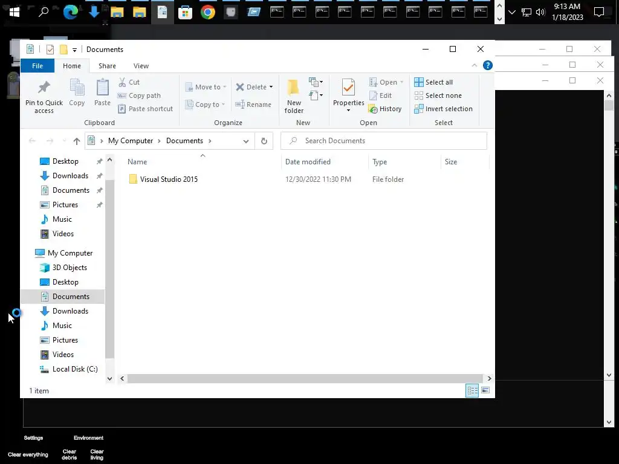Click Clear living in background window

[x=97, y=454]
